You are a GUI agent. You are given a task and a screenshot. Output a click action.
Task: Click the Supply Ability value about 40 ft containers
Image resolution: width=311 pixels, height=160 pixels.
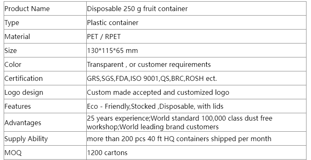179,139
